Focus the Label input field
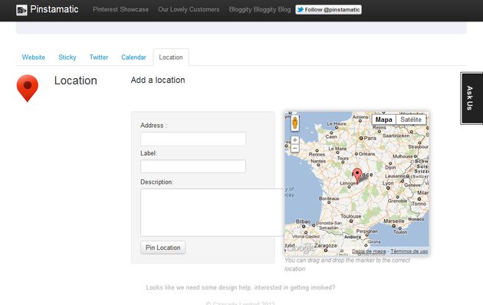This screenshot has height=305, width=483. pyautogui.click(x=193, y=166)
